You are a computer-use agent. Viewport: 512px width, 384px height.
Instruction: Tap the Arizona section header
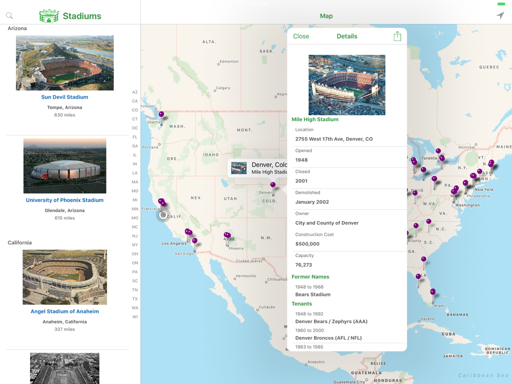point(17,28)
